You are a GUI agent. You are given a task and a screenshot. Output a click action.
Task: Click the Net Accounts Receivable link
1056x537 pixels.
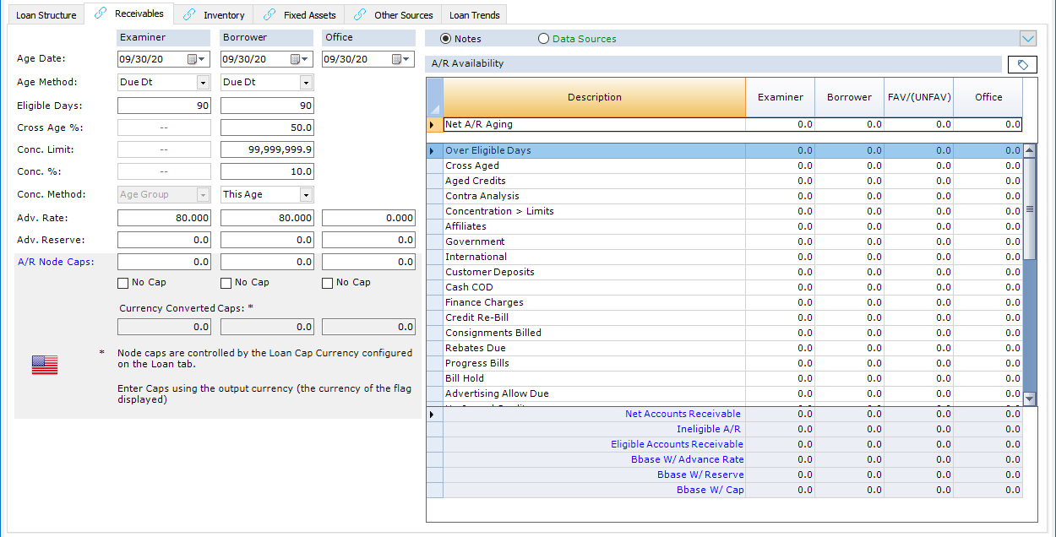pyautogui.click(x=683, y=414)
